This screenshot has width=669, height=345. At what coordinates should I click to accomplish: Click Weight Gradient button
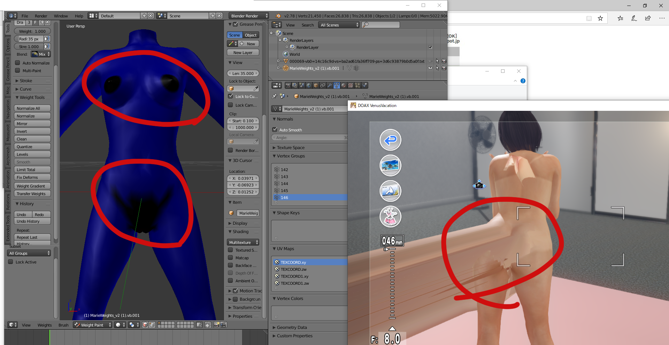point(32,186)
